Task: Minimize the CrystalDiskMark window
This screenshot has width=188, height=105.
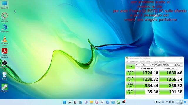Action: 169,58
